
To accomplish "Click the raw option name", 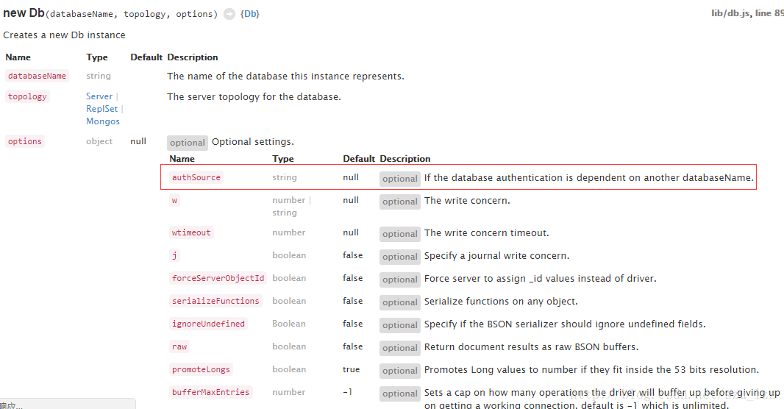I will point(179,346).
